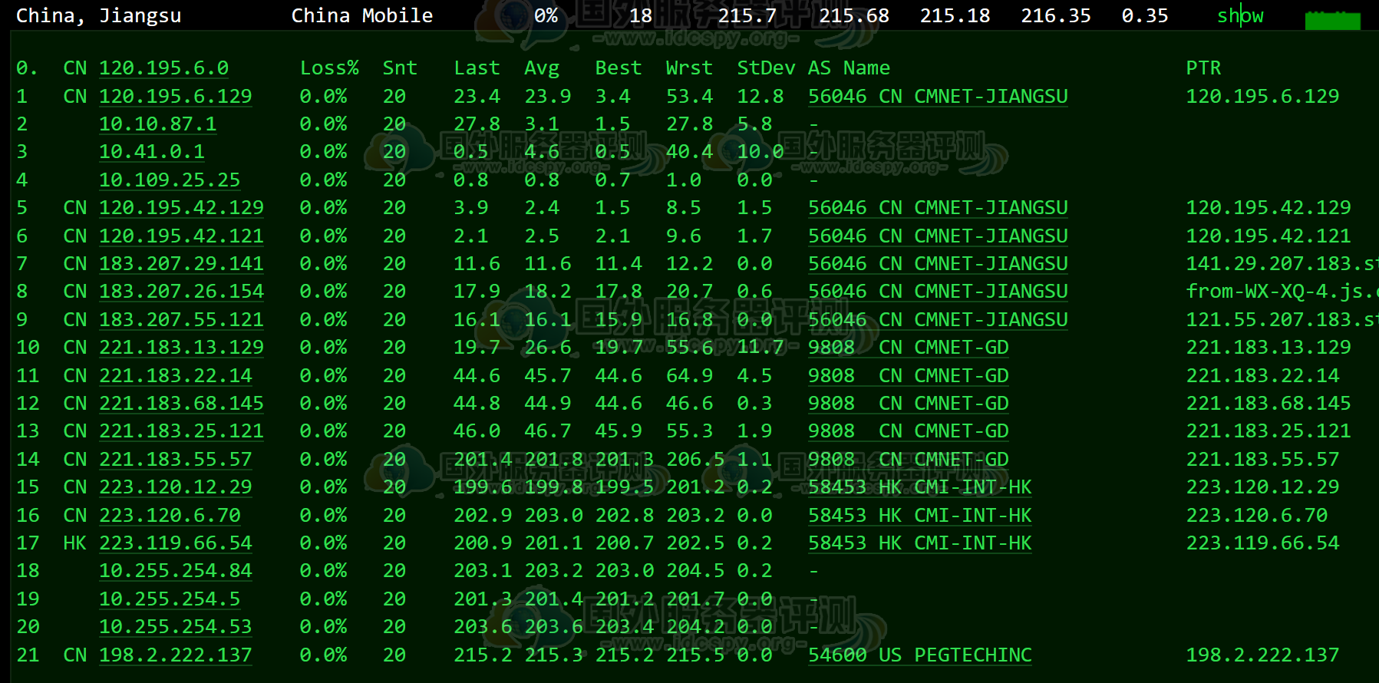
Task: Open IP link 221.183.13.129 in hop 10
Action: point(181,348)
